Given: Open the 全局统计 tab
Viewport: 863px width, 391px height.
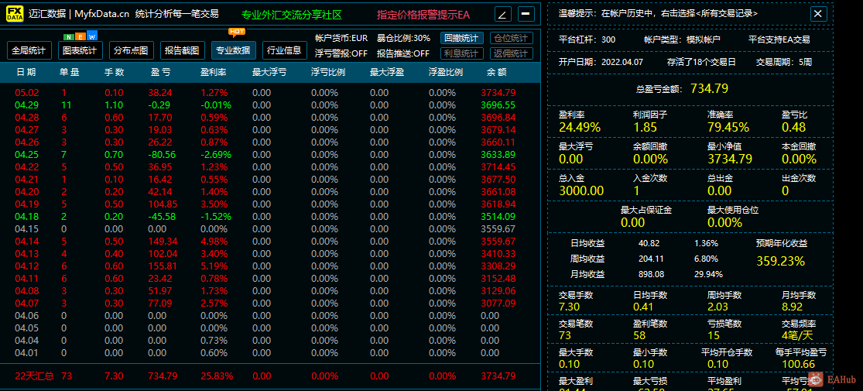Looking at the screenshot, I should [x=29, y=50].
